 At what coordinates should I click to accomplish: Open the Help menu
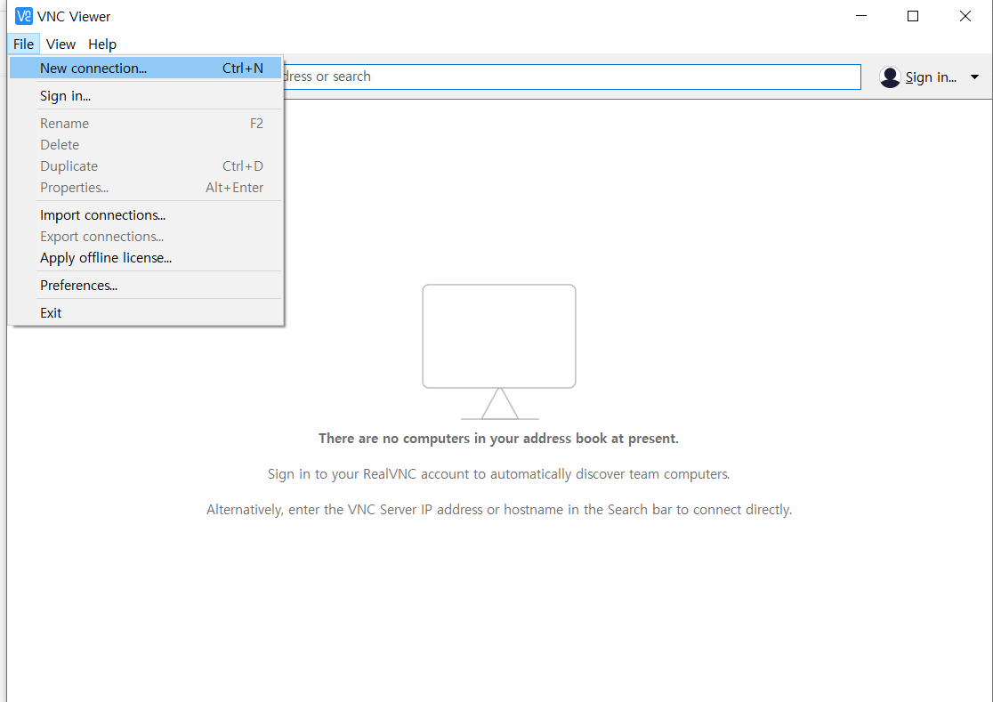click(102, 44)
